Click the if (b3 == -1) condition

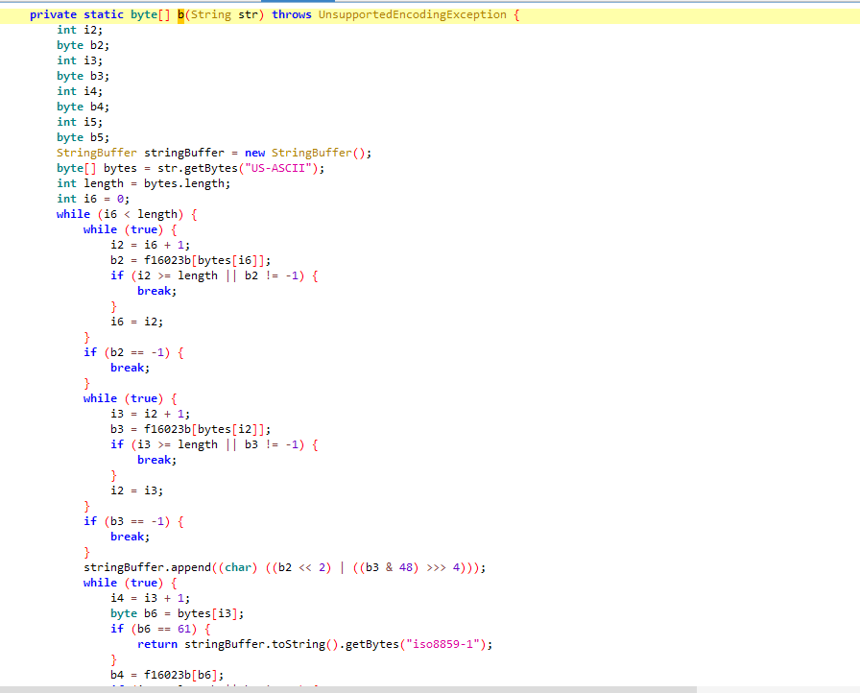tap(133, 521)
